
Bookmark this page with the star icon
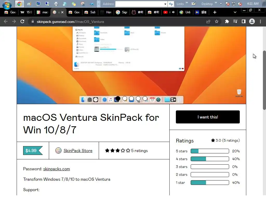pyautogui.click(x=217, y=21)
